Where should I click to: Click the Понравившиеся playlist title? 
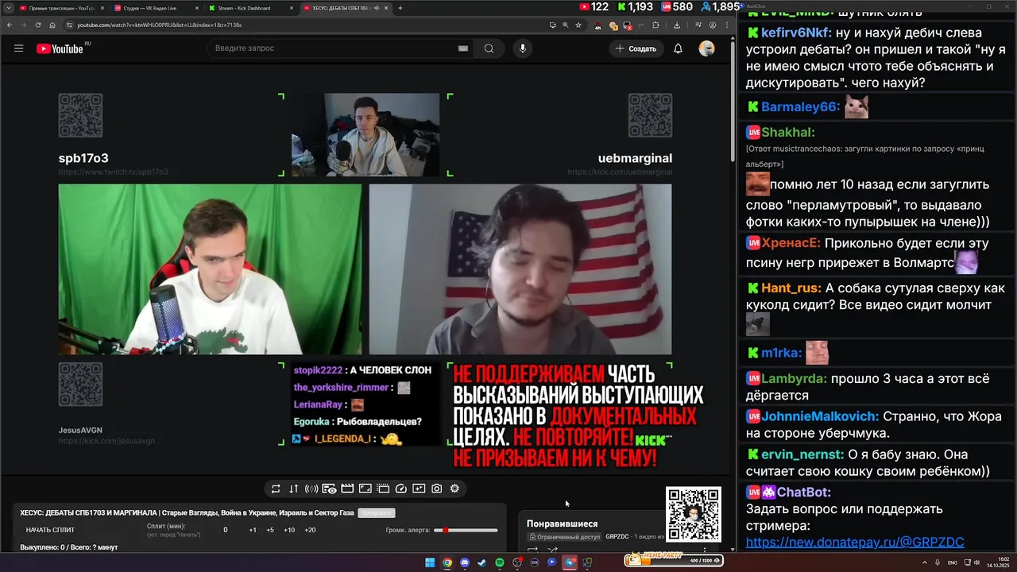tap(562, 524)
